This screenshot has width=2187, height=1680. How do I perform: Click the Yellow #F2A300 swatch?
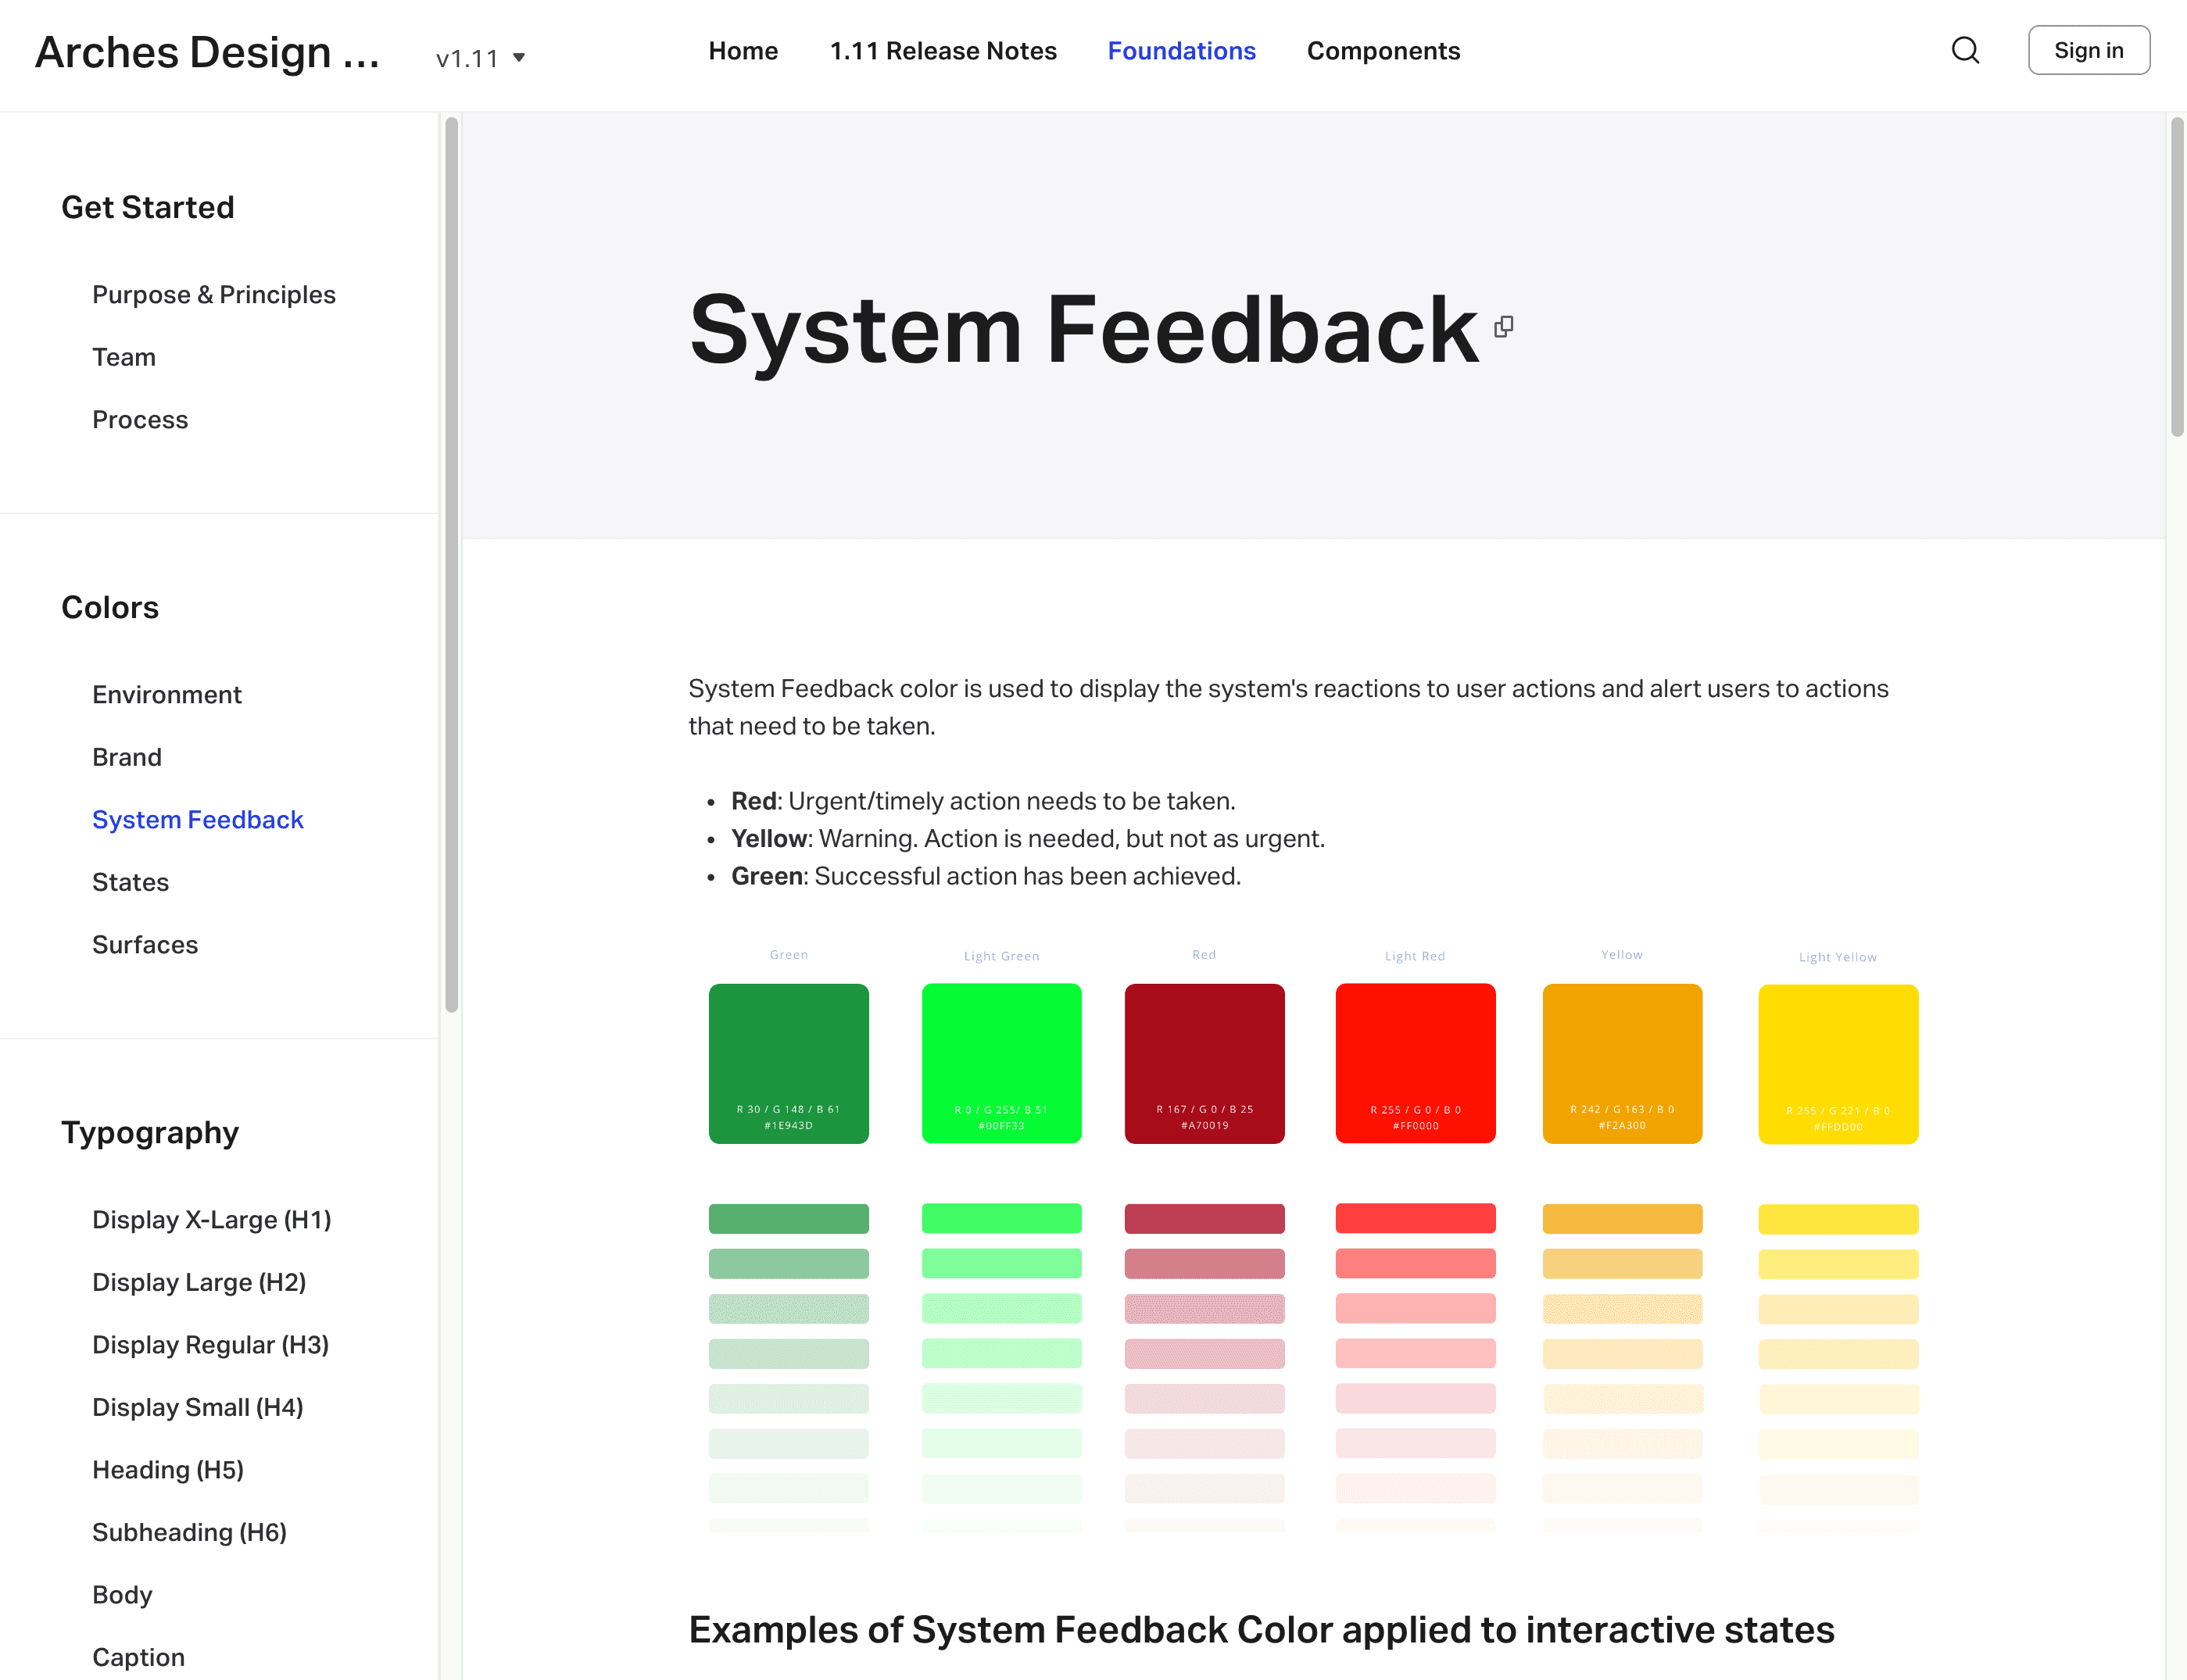coord(1621,1062)
